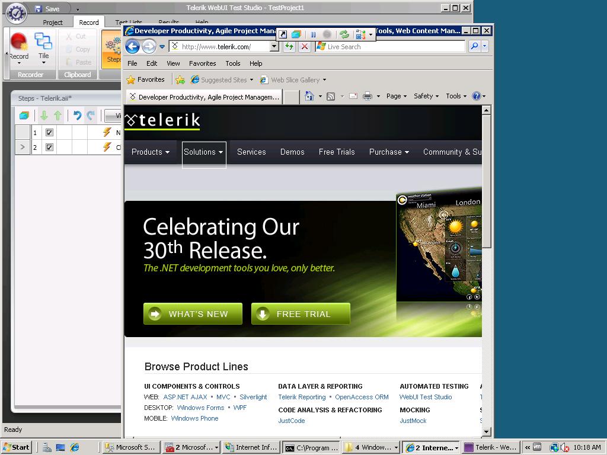607x455 pixels.
Task: Click the Internet Explorer quick launch icon
Action: pyautogui.click(x=74, y=447)
